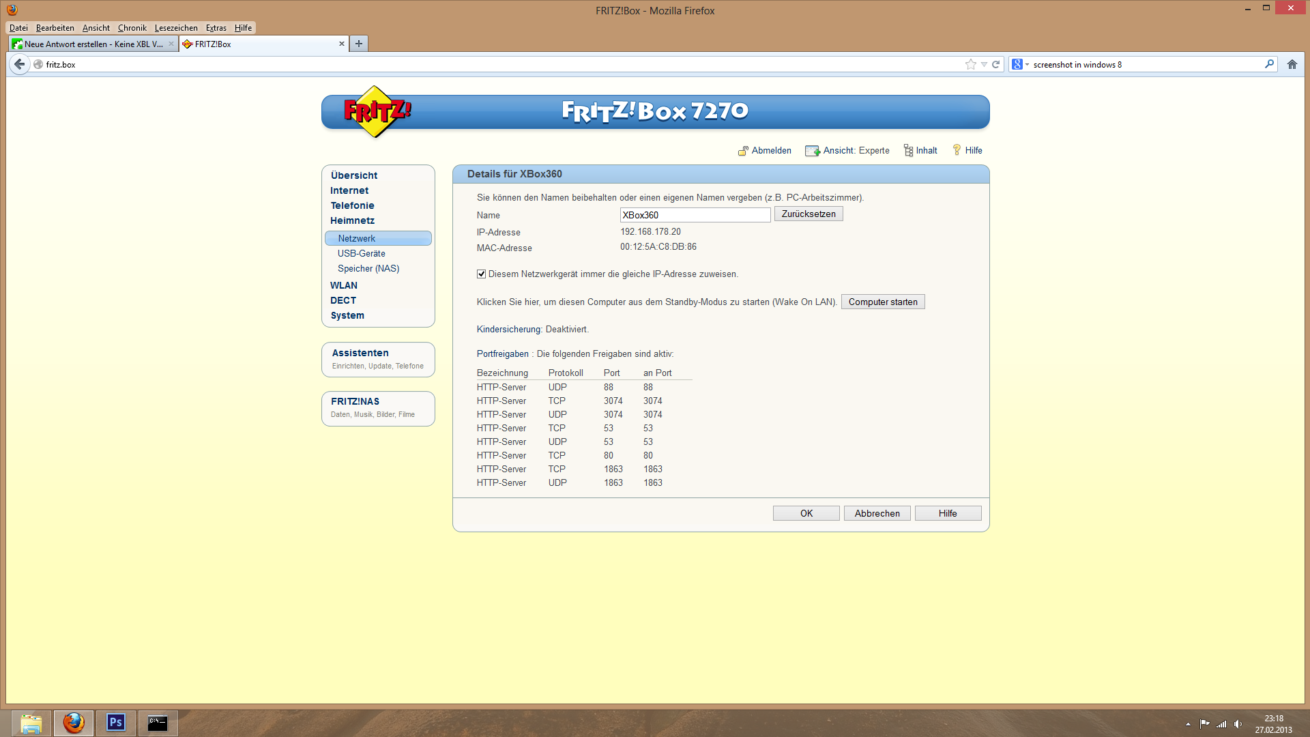
Task: Open the search engine selector dropdown
Action: (x=1020, y=64)
